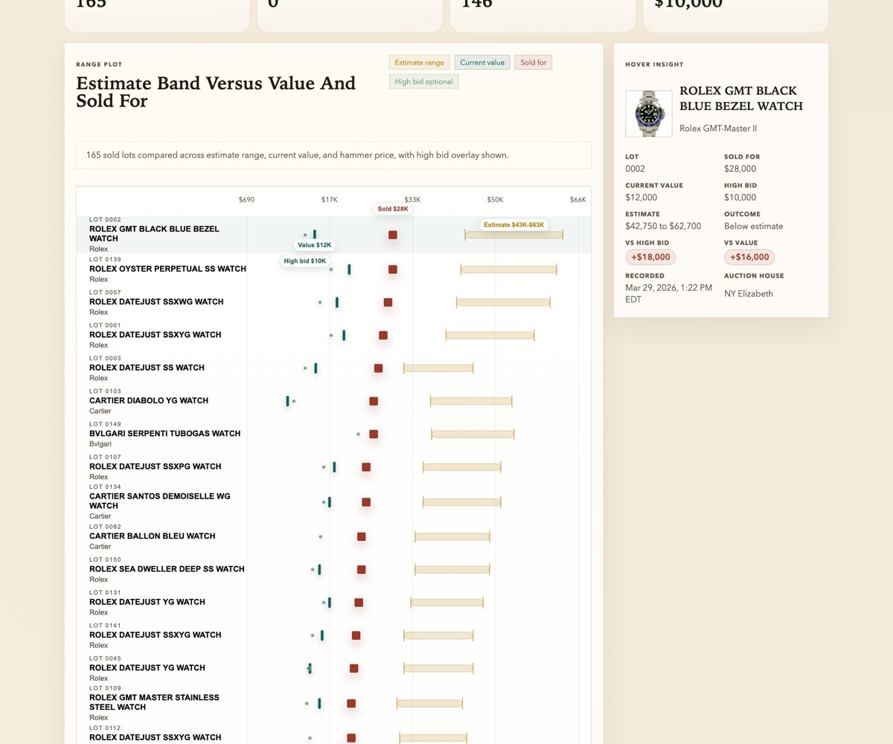This screenshot has width=893, height=744.
Task: Click the teal value marker for Lot 0003
Action: [x=316, y=368]
